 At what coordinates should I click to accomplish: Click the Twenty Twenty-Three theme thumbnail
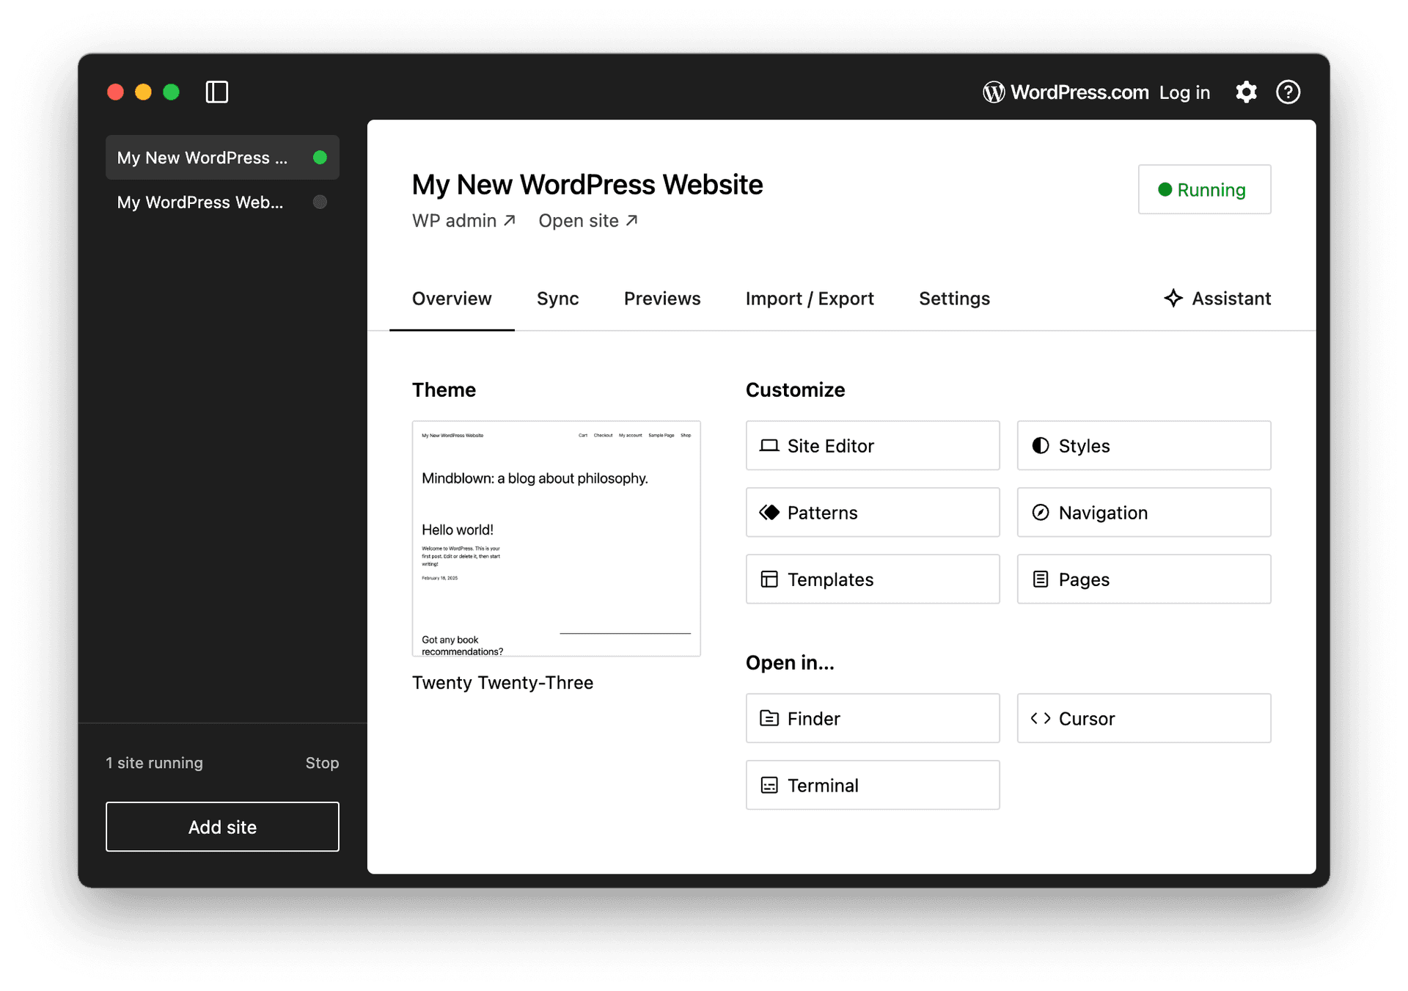coord(556,538)
